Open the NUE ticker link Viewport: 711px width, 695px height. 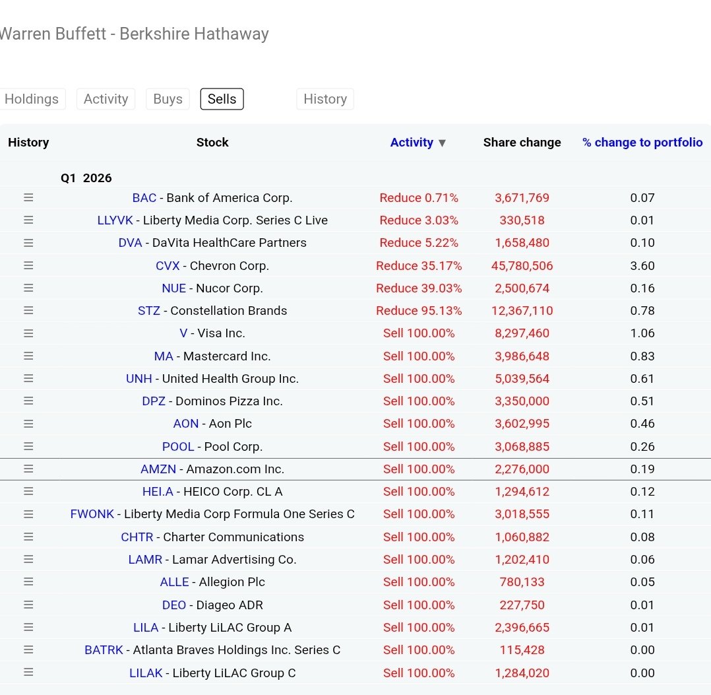173,288
